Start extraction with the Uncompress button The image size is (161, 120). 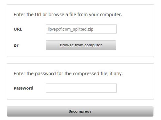(80, 111)
